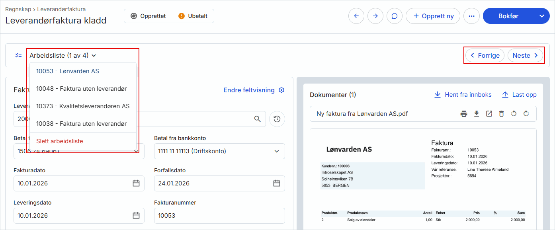Open the Betal fra bankkonto dropdown
This screenshot has height=230, width=555.
[x=219, y=151]
